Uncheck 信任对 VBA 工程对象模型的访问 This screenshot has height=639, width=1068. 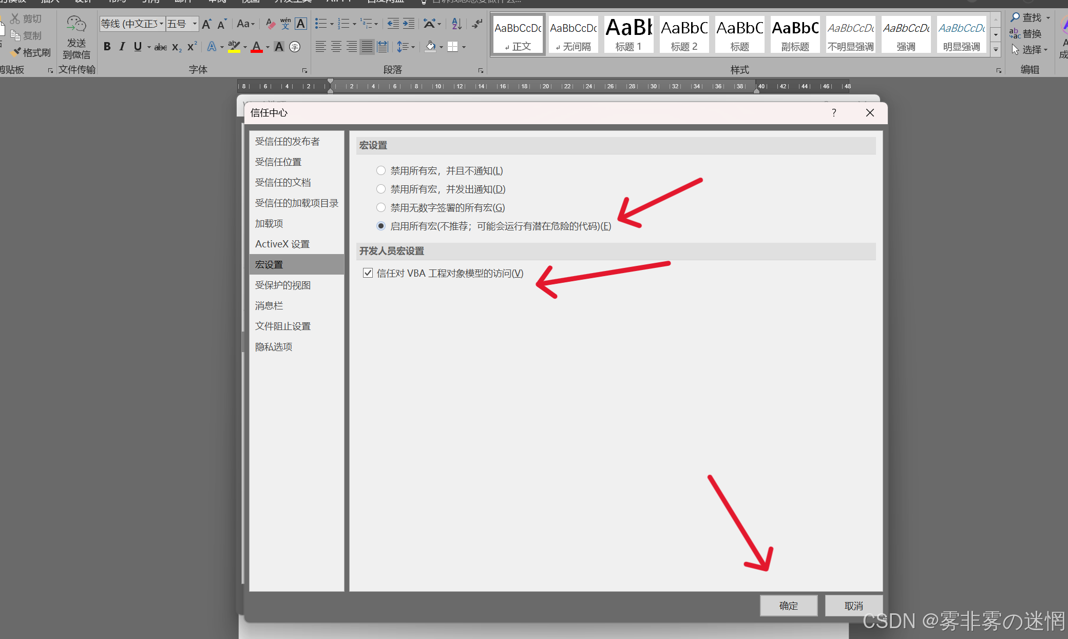368,273
